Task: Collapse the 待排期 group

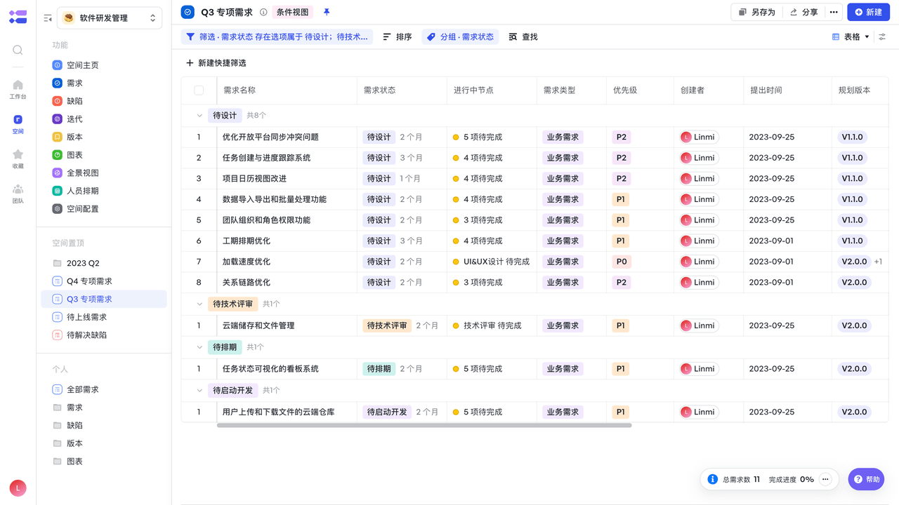Action: (199, 347)
